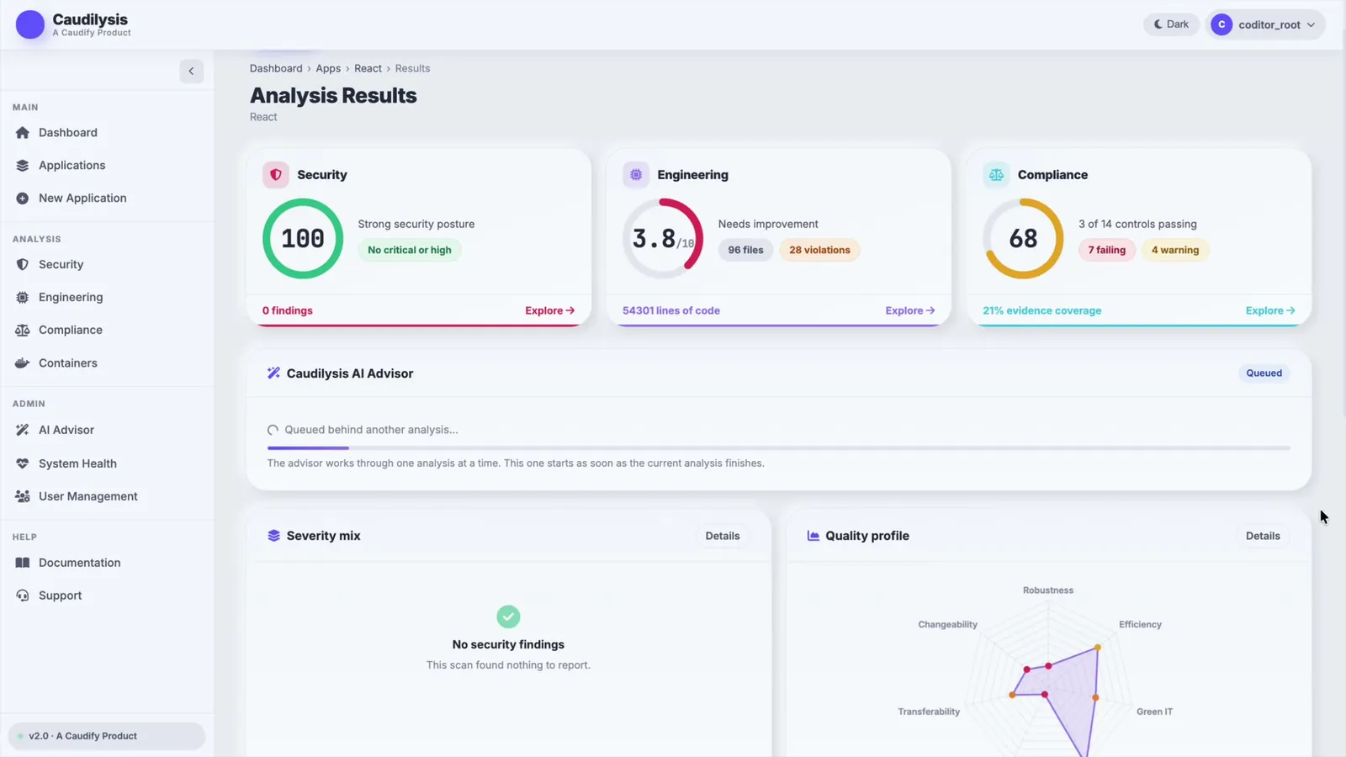Click the Dashboard home icon in sidebar
1346x757 pixels.
pyautogui.click(x=23, y=133)
